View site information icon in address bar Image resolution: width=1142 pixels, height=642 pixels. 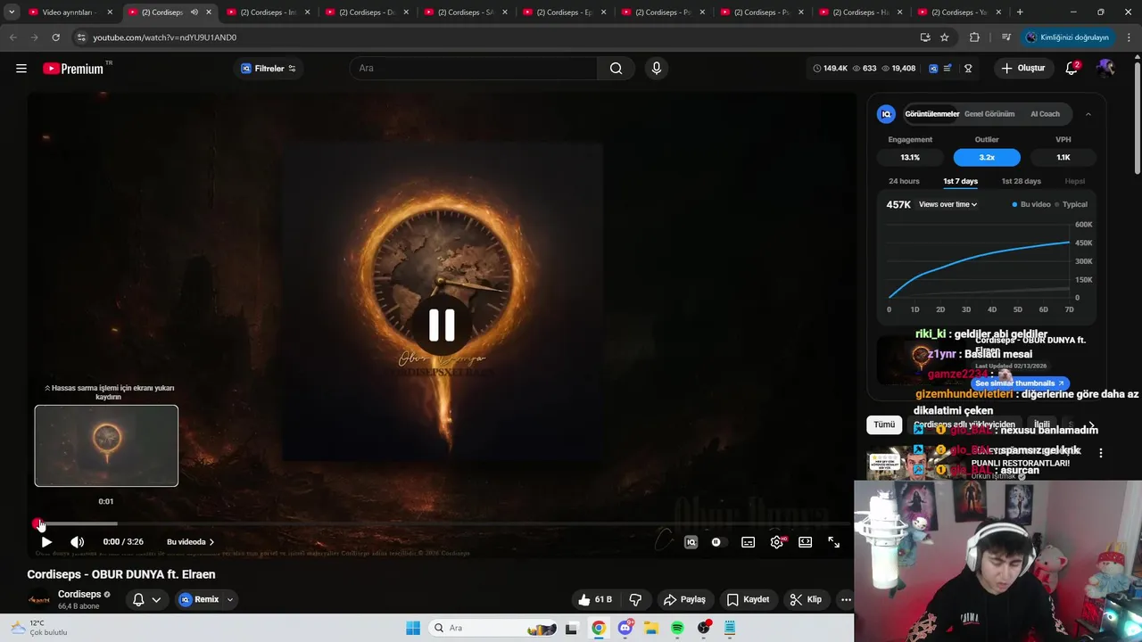point(81,37)
